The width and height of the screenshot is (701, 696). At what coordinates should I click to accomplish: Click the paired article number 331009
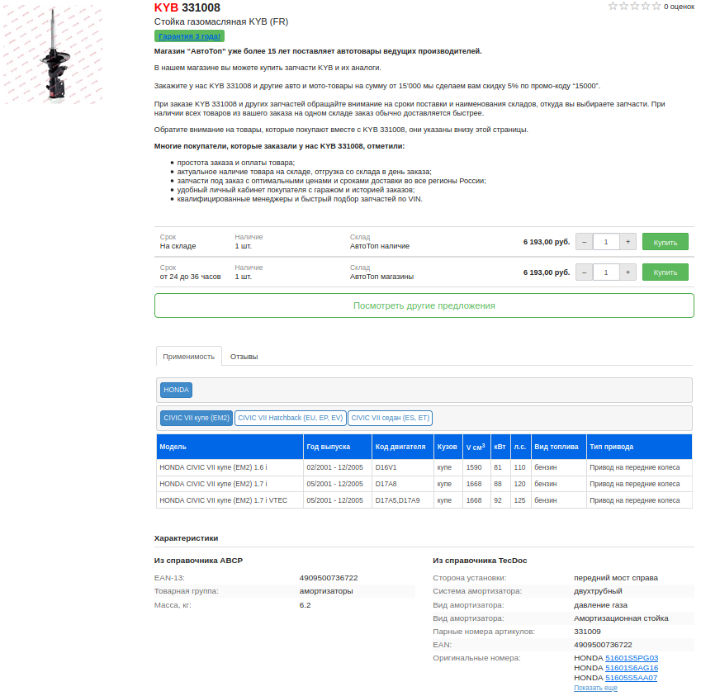(587, 632)
